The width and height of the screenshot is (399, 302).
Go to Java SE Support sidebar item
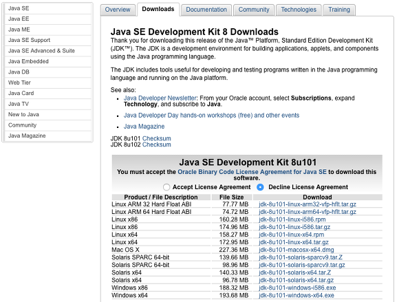tap(48, 40)
